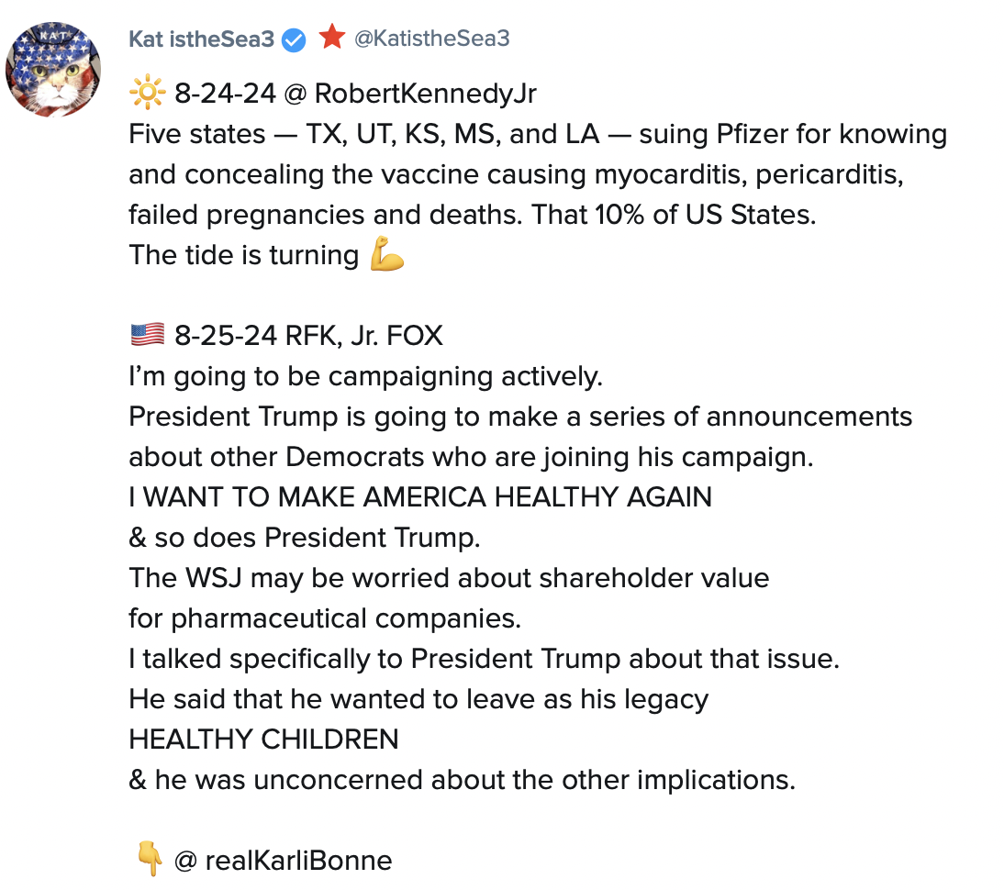Click the '8-25-24 RFK, Jr. FOX' heading
1004x890 pixels.
point(308,336)
